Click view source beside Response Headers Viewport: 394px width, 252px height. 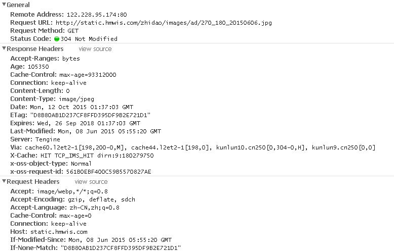point(95,49)
